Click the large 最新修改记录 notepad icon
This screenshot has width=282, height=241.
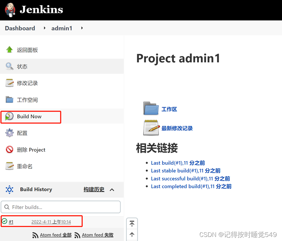[151, 128]
